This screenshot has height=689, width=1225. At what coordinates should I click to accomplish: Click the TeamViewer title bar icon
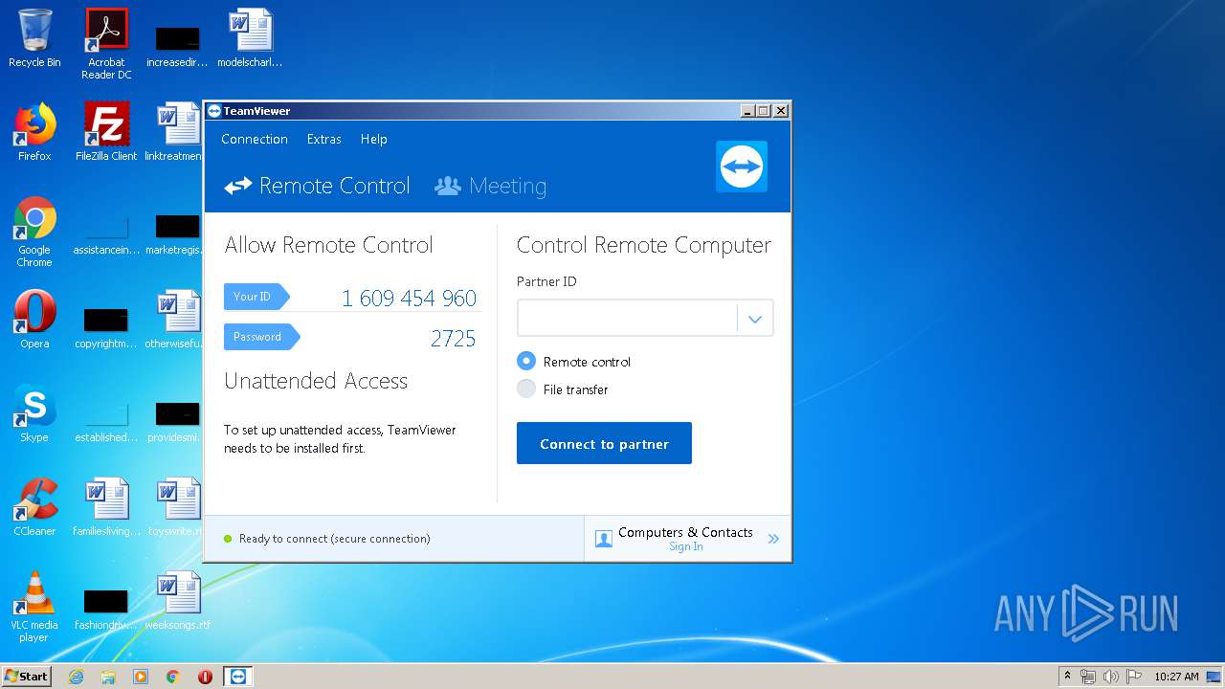point(214,111)
